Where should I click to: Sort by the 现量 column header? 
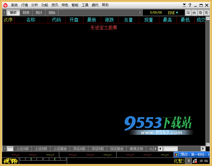point(149,20)
